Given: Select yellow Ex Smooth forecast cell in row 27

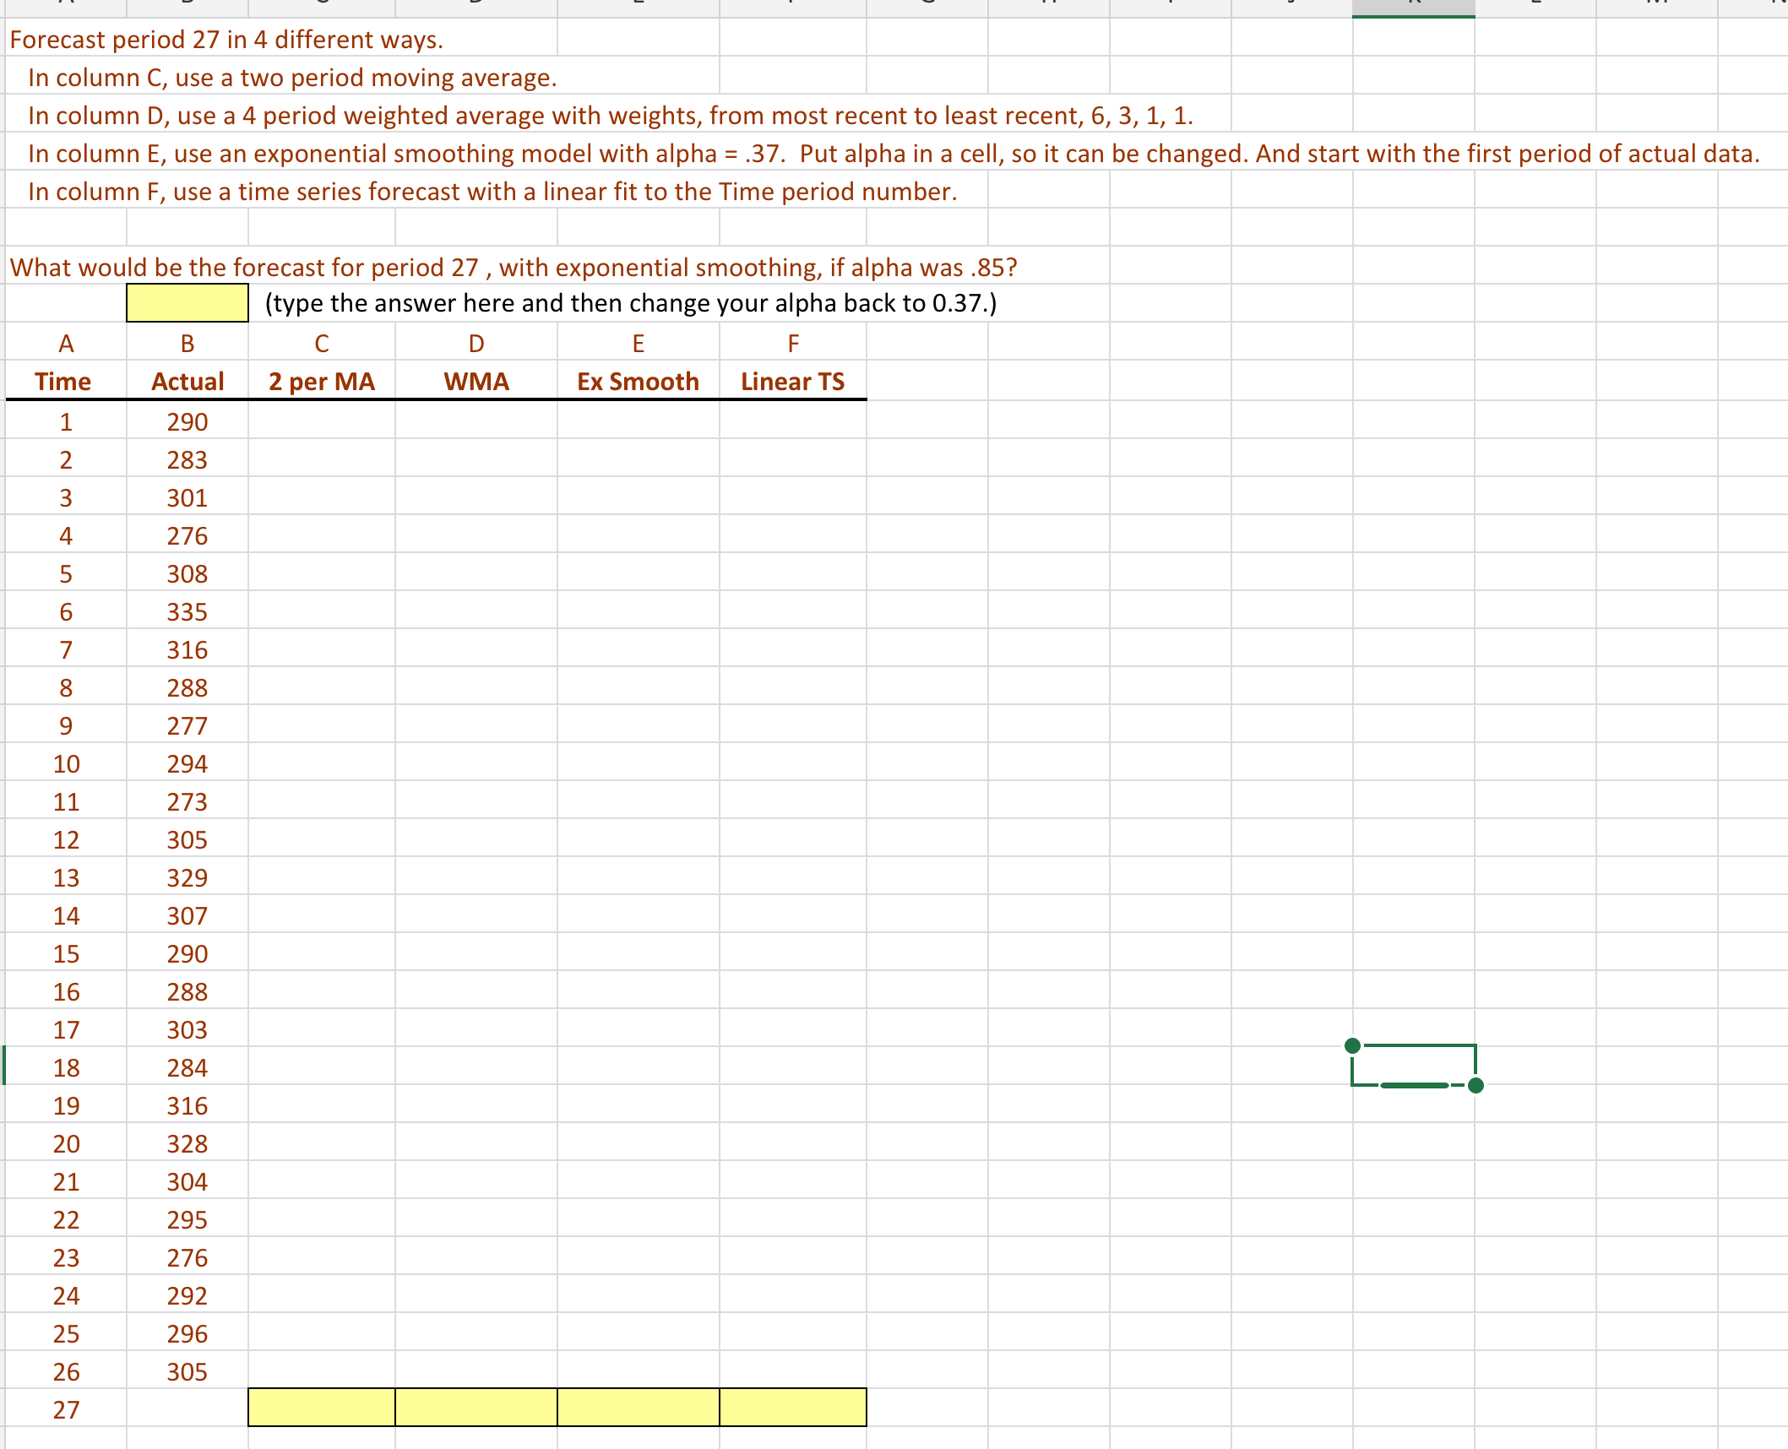Looking at the screenshot, I should [x=638, y=1408].
